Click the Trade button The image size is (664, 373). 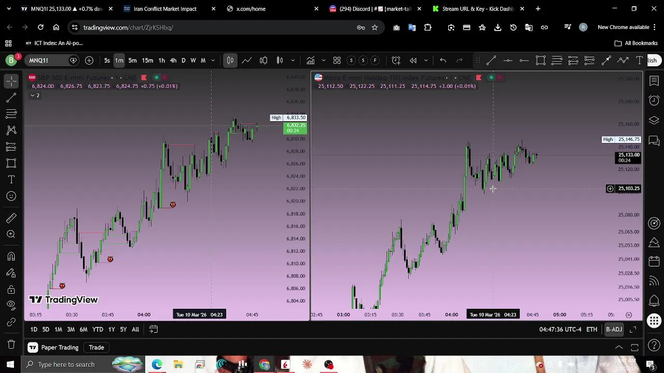click(x=96, y=348)
